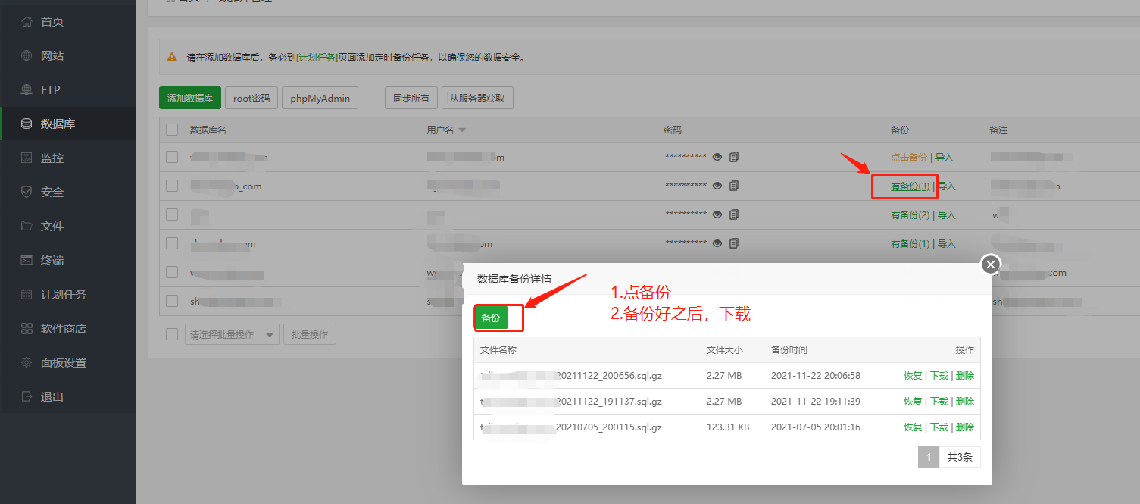
Task: Close the 数据库备份详情 dialog
Action: point(991,265)
